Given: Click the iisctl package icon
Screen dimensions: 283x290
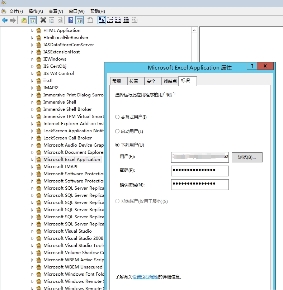Looking at the screenshot, I should (39, 81).
